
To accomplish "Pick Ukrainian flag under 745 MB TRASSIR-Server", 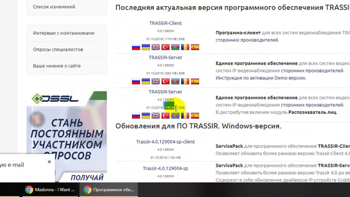I will (146, 116).
